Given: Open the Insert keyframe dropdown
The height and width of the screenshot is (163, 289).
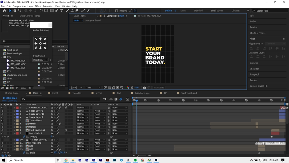Looking at the screenshot, I should click(40, 60).
